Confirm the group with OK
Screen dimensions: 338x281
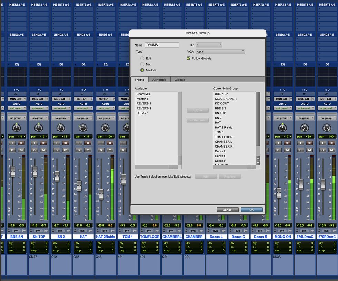(x=251, y=210)
